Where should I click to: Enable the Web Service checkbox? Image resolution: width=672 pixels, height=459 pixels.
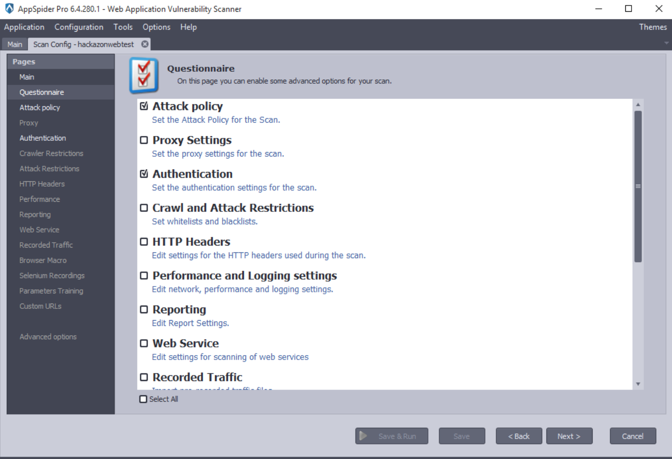(144, 344)
